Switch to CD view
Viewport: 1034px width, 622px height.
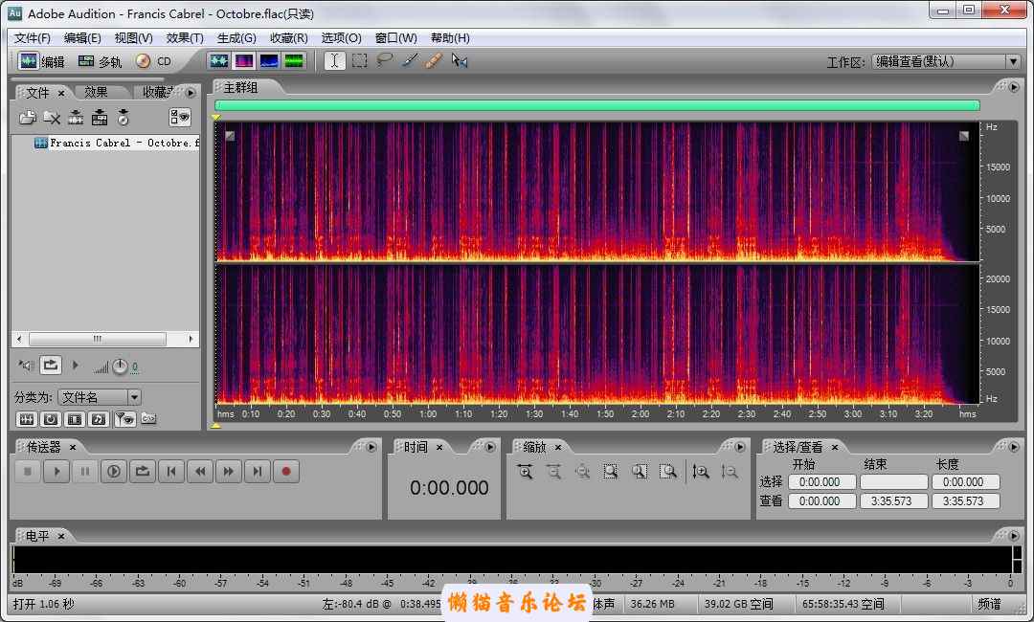tap(153, 61)
